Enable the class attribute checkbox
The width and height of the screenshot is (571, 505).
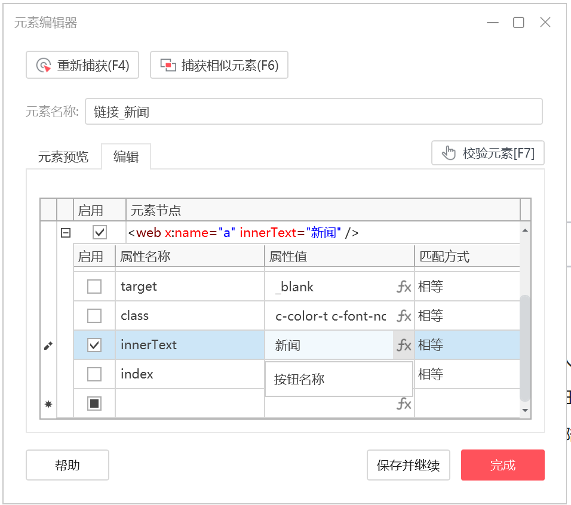point(94,316)
